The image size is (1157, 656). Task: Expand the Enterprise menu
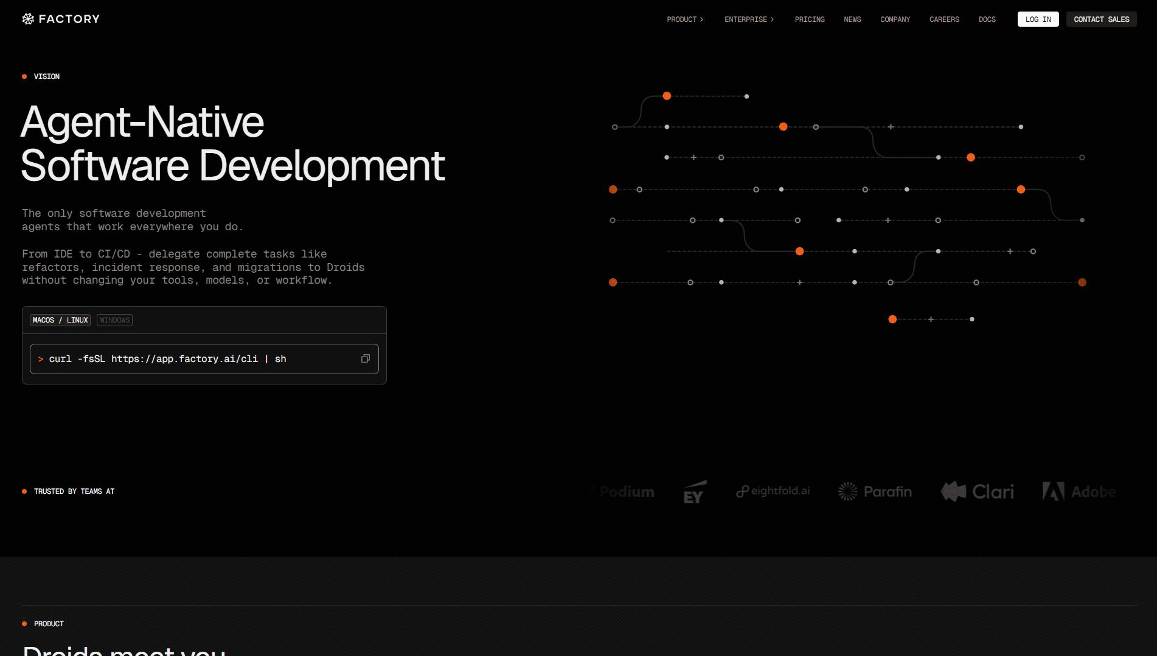tap(749, 19)
